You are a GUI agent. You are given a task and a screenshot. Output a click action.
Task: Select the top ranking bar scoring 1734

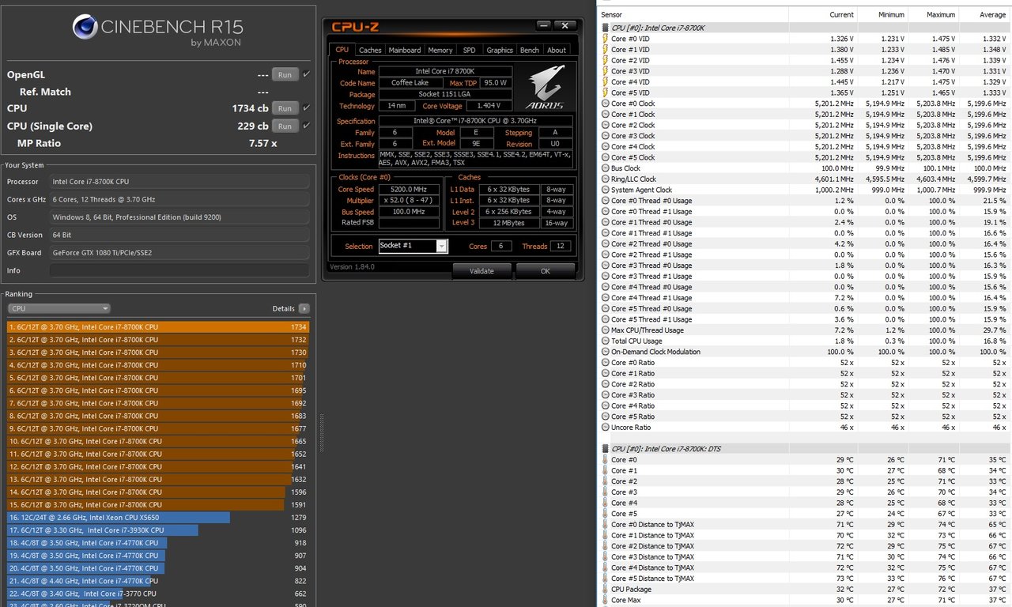[x=158, y=327]
